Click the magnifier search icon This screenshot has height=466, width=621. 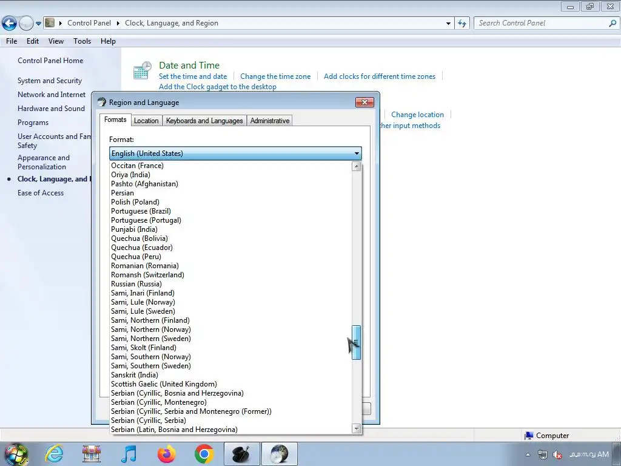(613, 24)
